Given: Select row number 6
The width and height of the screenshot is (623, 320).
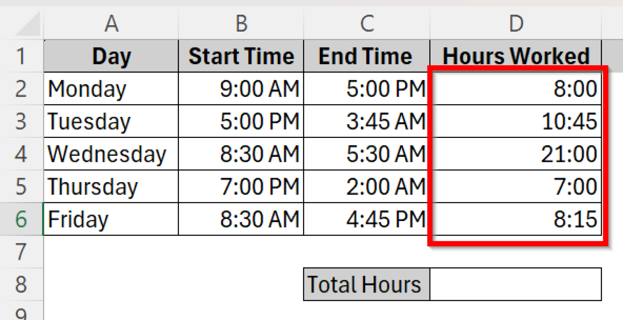Looking at the screenshot, I should click(22, 219).
